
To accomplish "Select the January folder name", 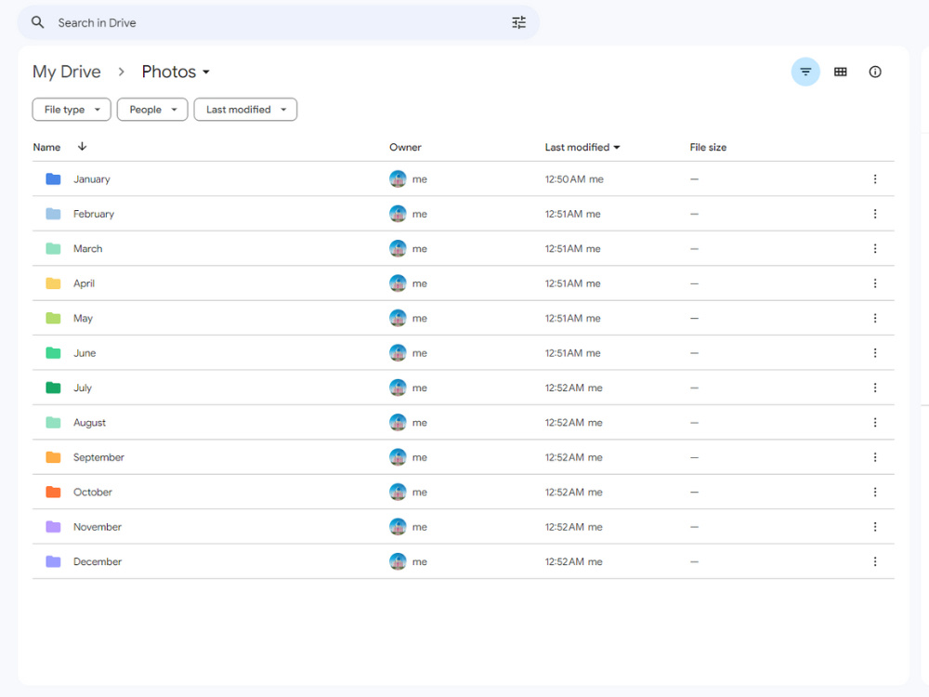I will [x=92, y=179].
